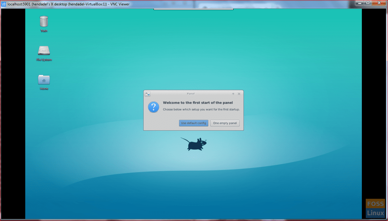The image size is (388, 221).
Task: Minimize the VNC Viewer window
Action: point(359,3)
